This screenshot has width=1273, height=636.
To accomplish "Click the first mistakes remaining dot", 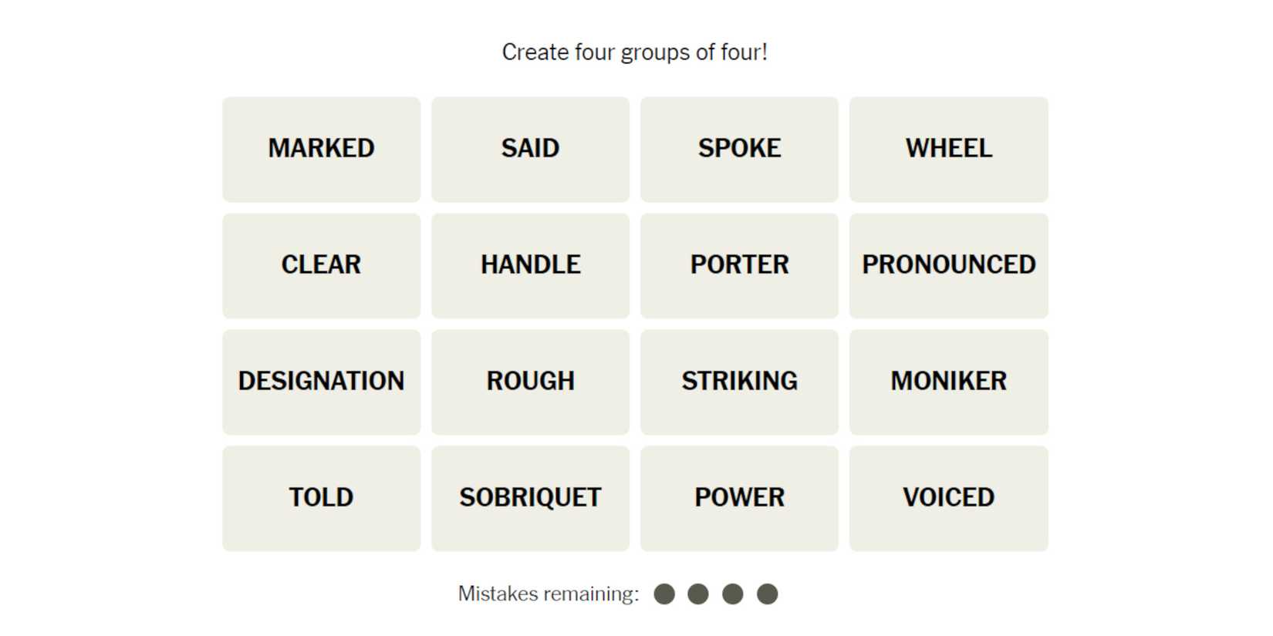I will tap(664, 594).
